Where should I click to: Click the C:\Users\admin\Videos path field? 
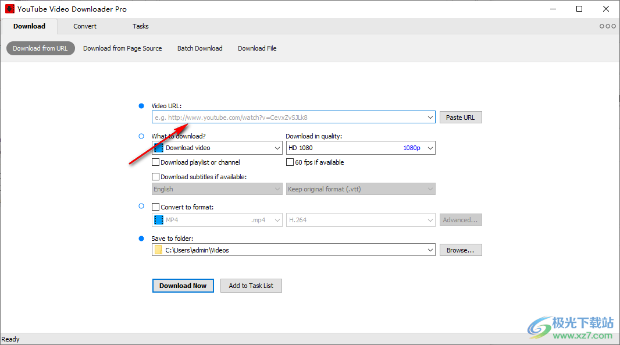(x=294, y=250)
